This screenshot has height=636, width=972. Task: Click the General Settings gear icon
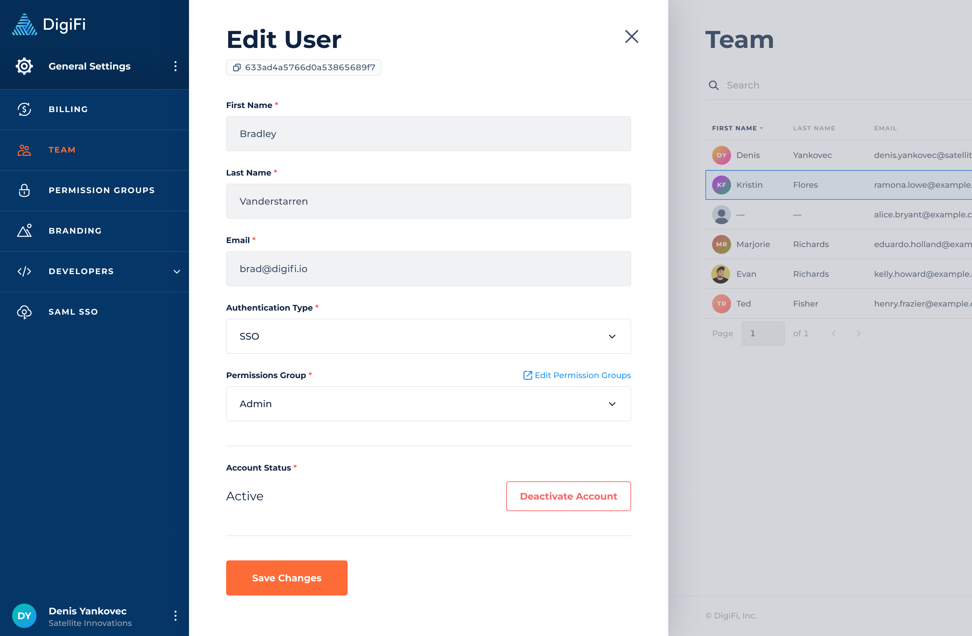pyautogui.click(x=24, y=66)
